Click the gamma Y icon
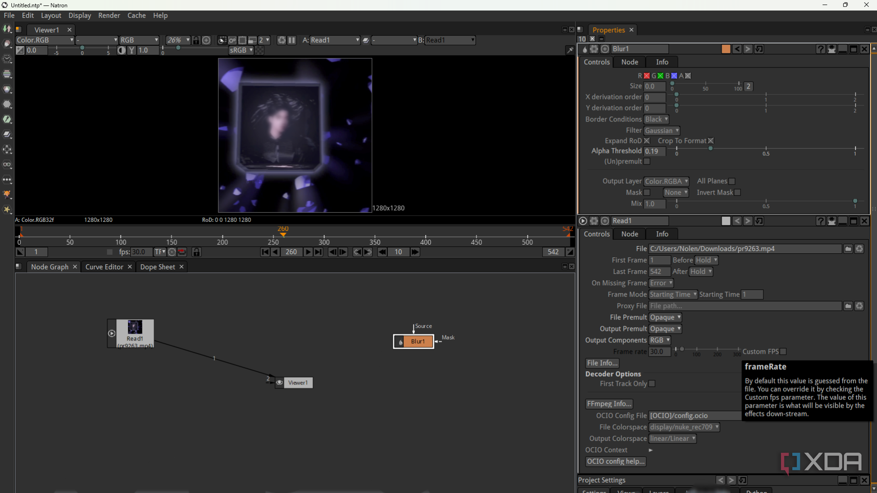 132,50
